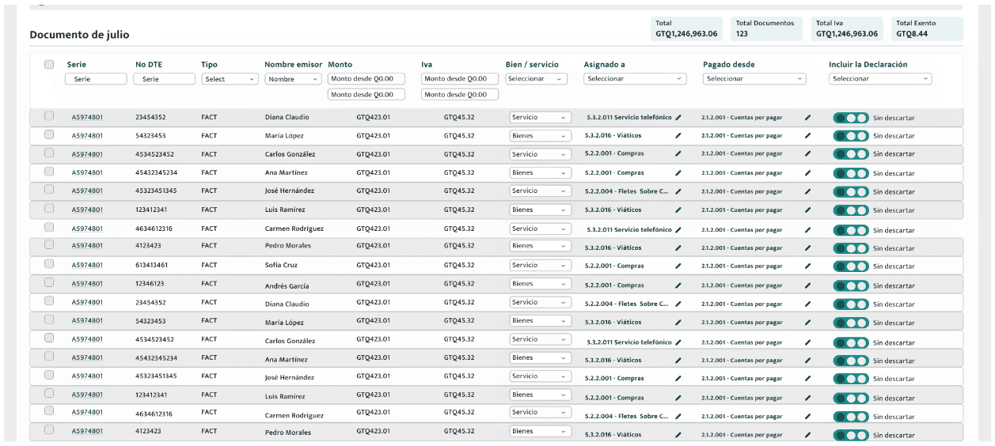
Task: Tick the select-all checkbox in table header
Action: pyautogui.click(x=49, y=65)
